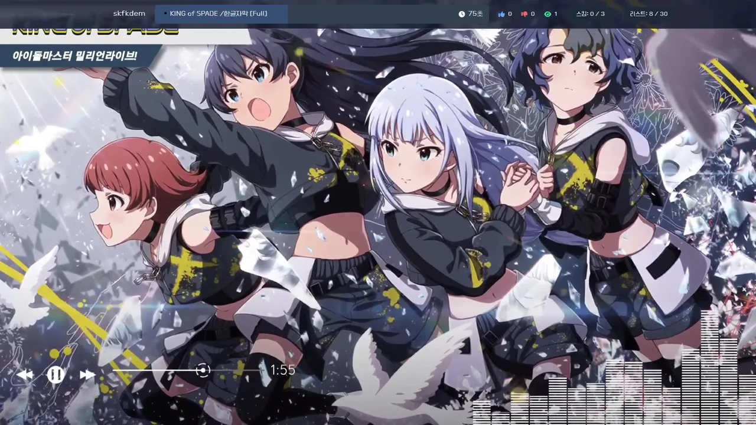Screen dimensions: 756x425
Task: Rewind to the previous track
Action: pos(24,375)
